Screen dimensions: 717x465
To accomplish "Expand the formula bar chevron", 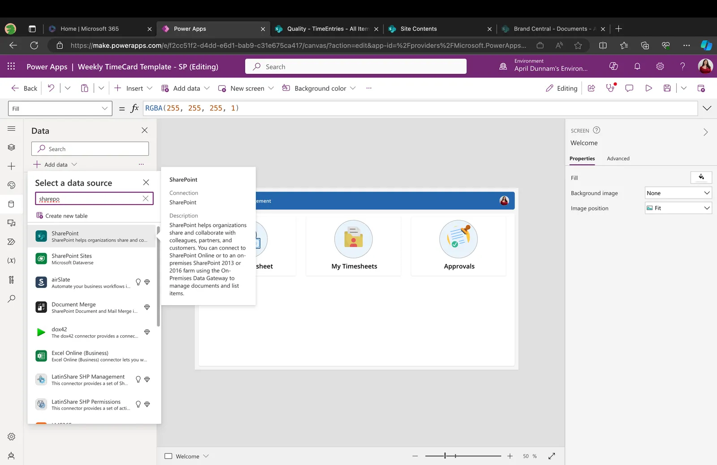I will coord(707,108).
